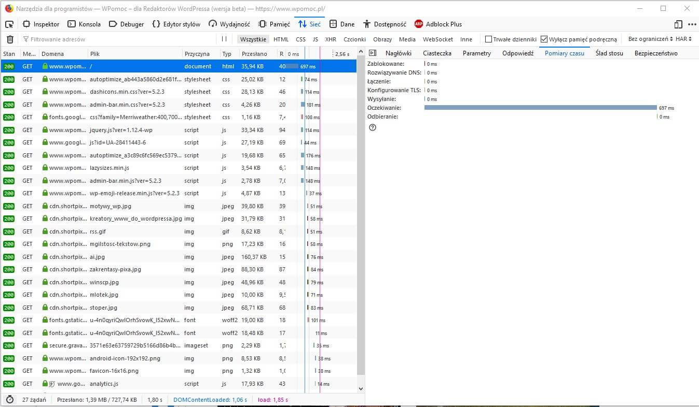Open the Dostępność accessibility tab
The height and width of the screenshot is (407, 699).
[x=385, y=24]
